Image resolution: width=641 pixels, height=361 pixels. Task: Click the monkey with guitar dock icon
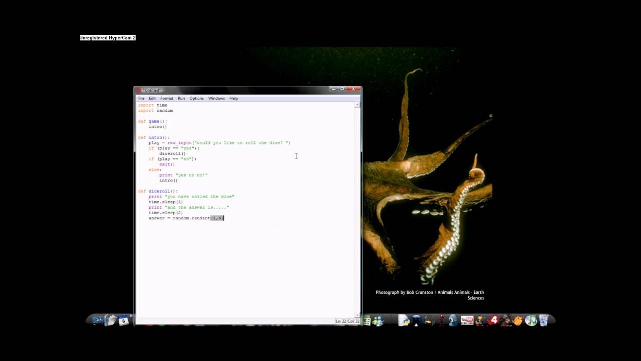pyautogui.click(x=480, y=320)
